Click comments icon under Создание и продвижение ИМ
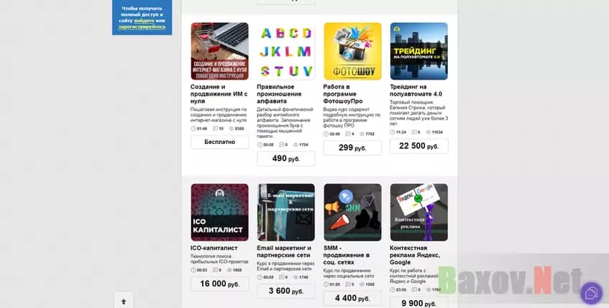609x308 pixels. [x=215, y=128]
